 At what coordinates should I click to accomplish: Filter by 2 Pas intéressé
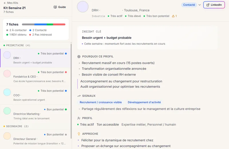point(40,34)
